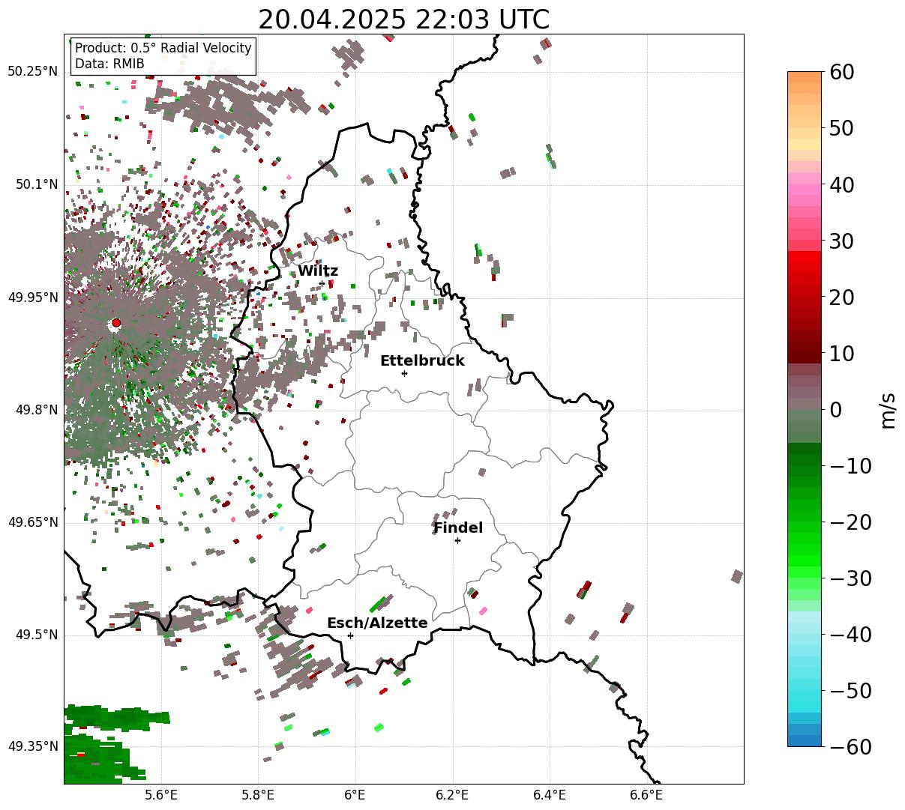Click the colorbar −40 tick label
The image size is (905, 810).
point(850,635)
